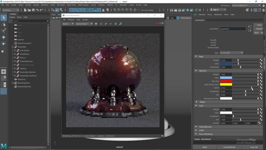Click the Load Attributes button
Screen dimensions: 266x150
229,147
